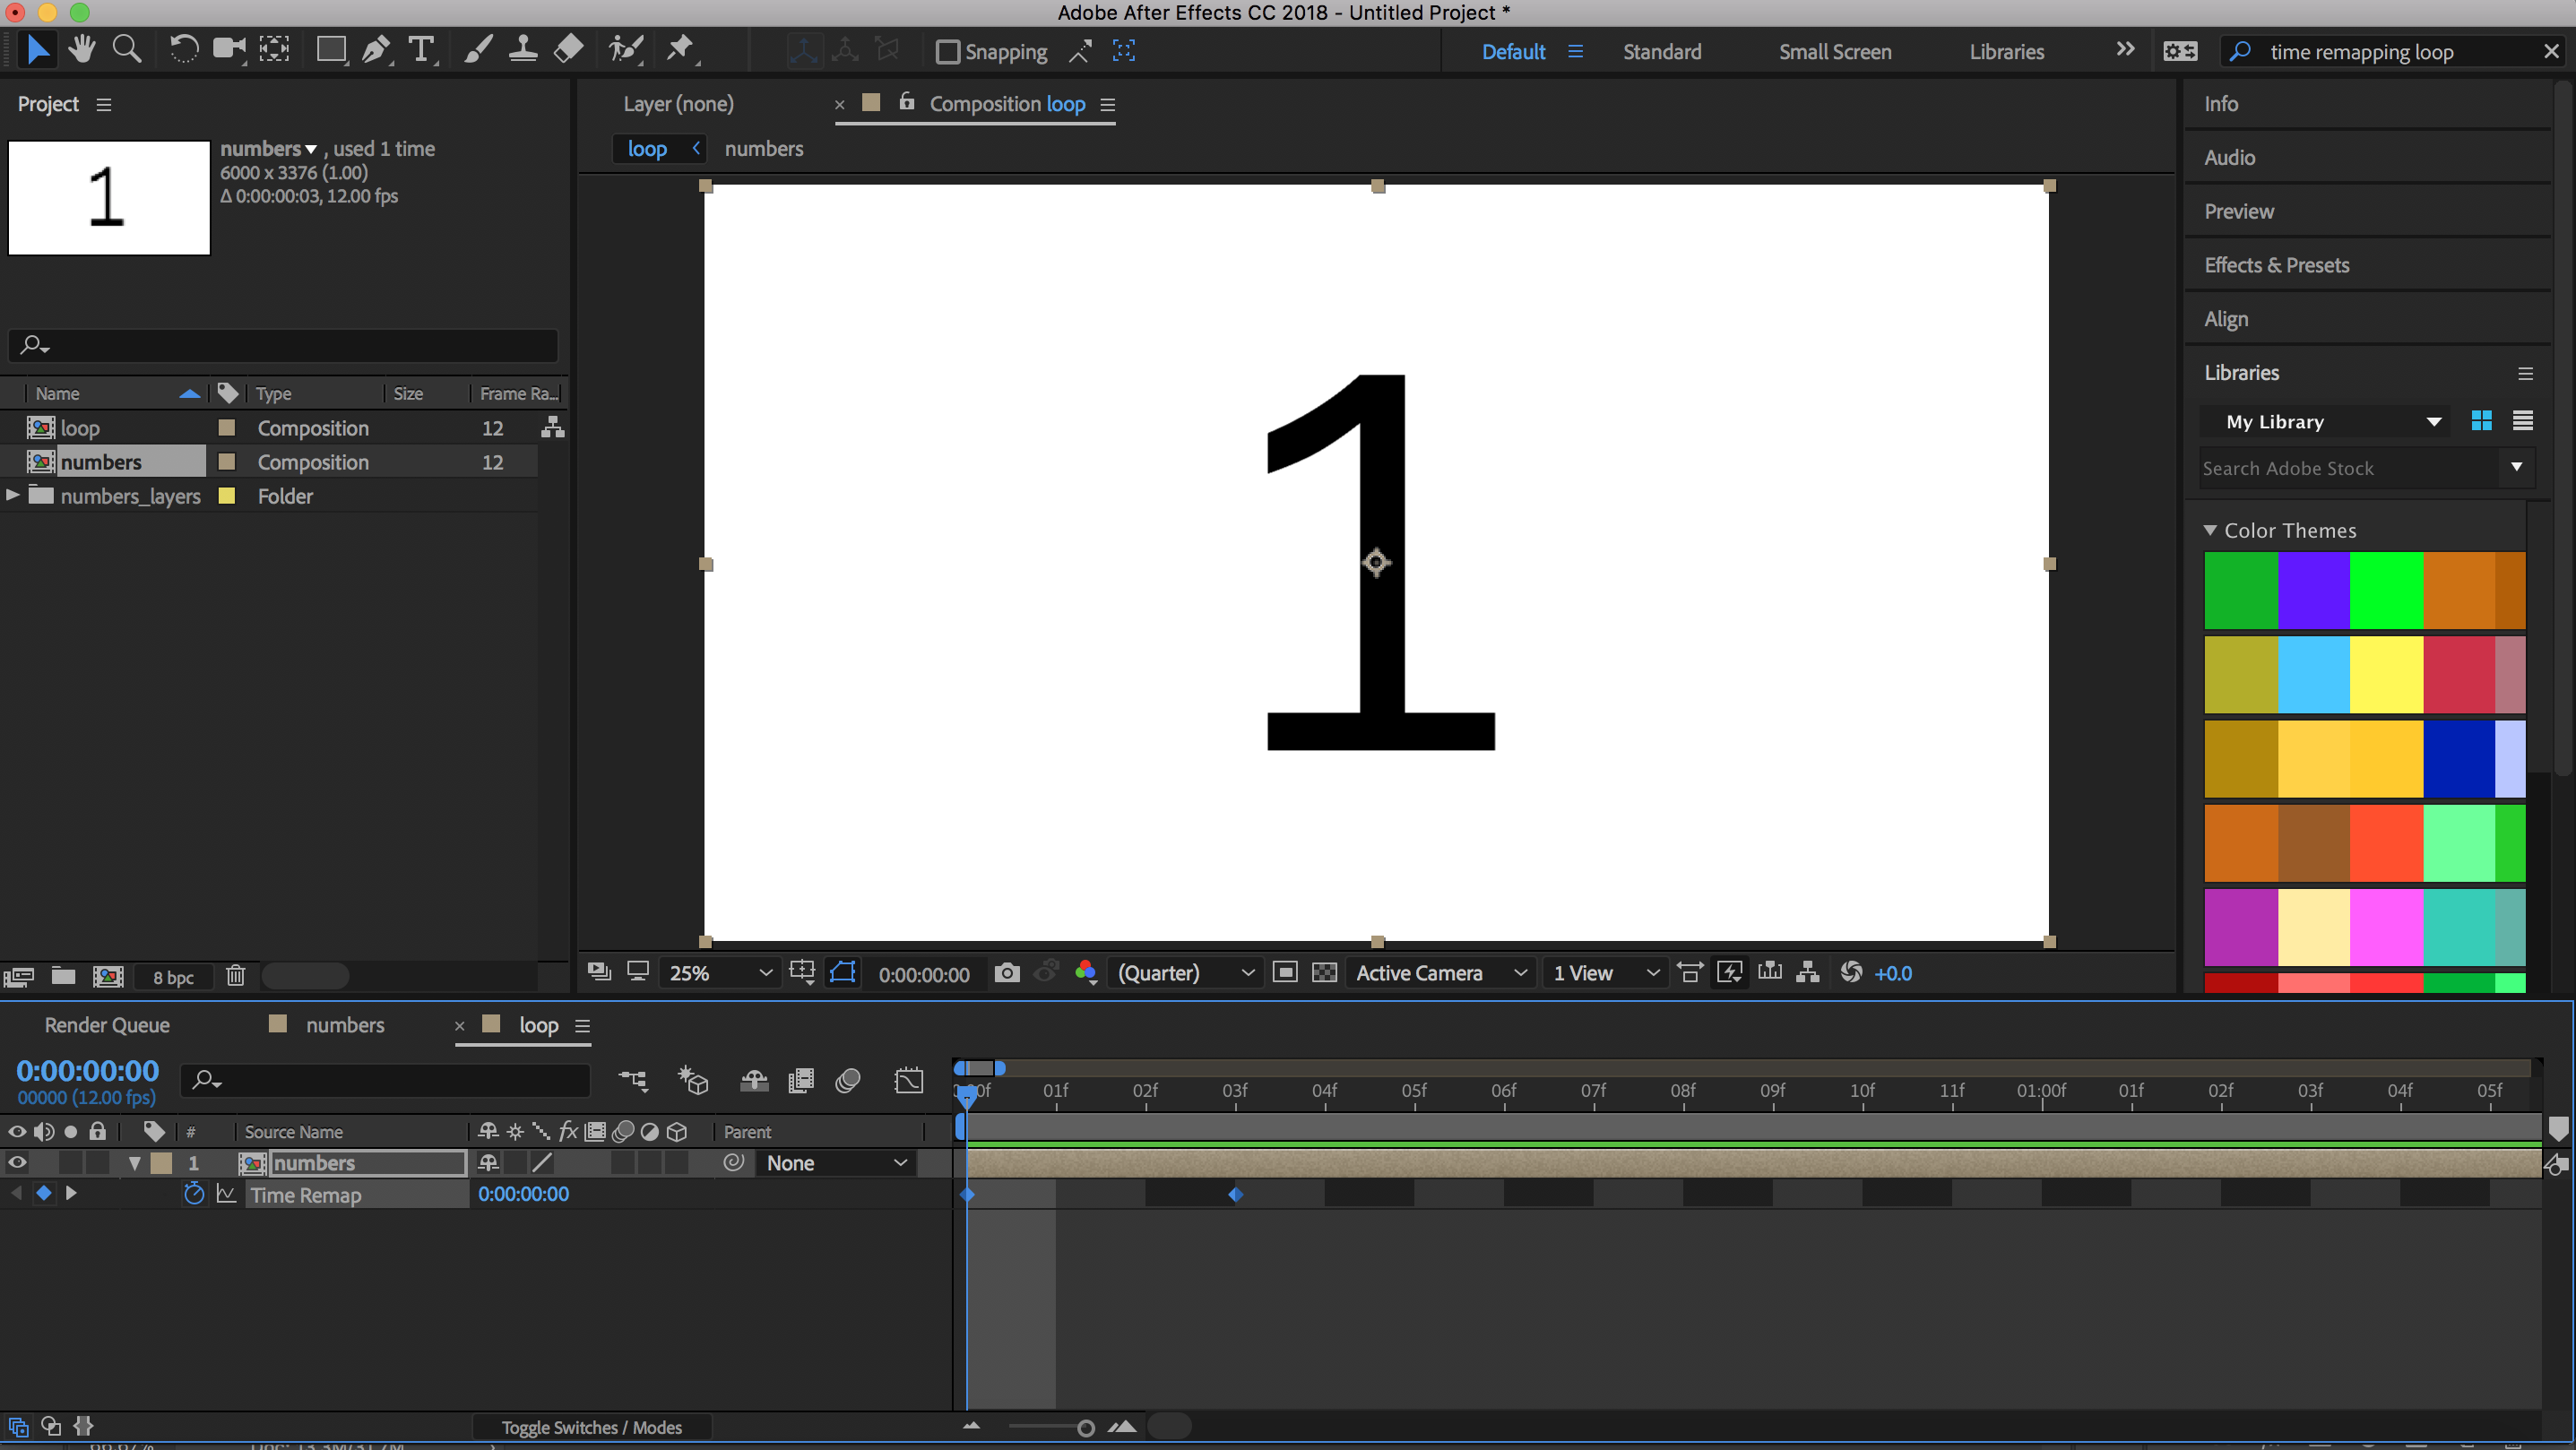
Task: Select the Time Remap keyframe at start
Action: point(970,1194)
